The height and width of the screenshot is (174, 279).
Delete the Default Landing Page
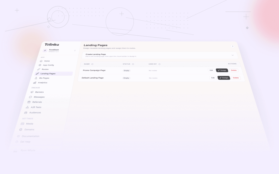click(x=236, y=78)
